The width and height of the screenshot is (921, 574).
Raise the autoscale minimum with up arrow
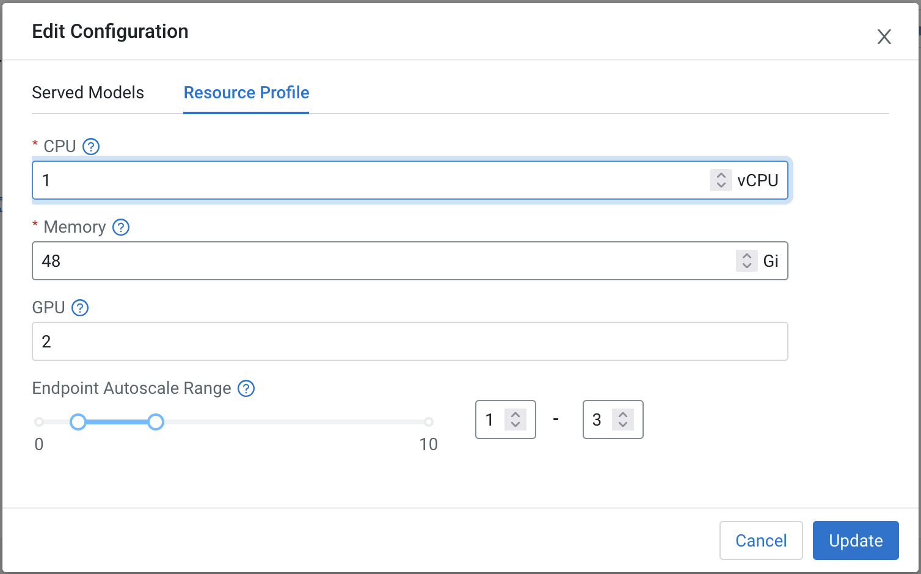pyautogui.click(x=515, y=415)
